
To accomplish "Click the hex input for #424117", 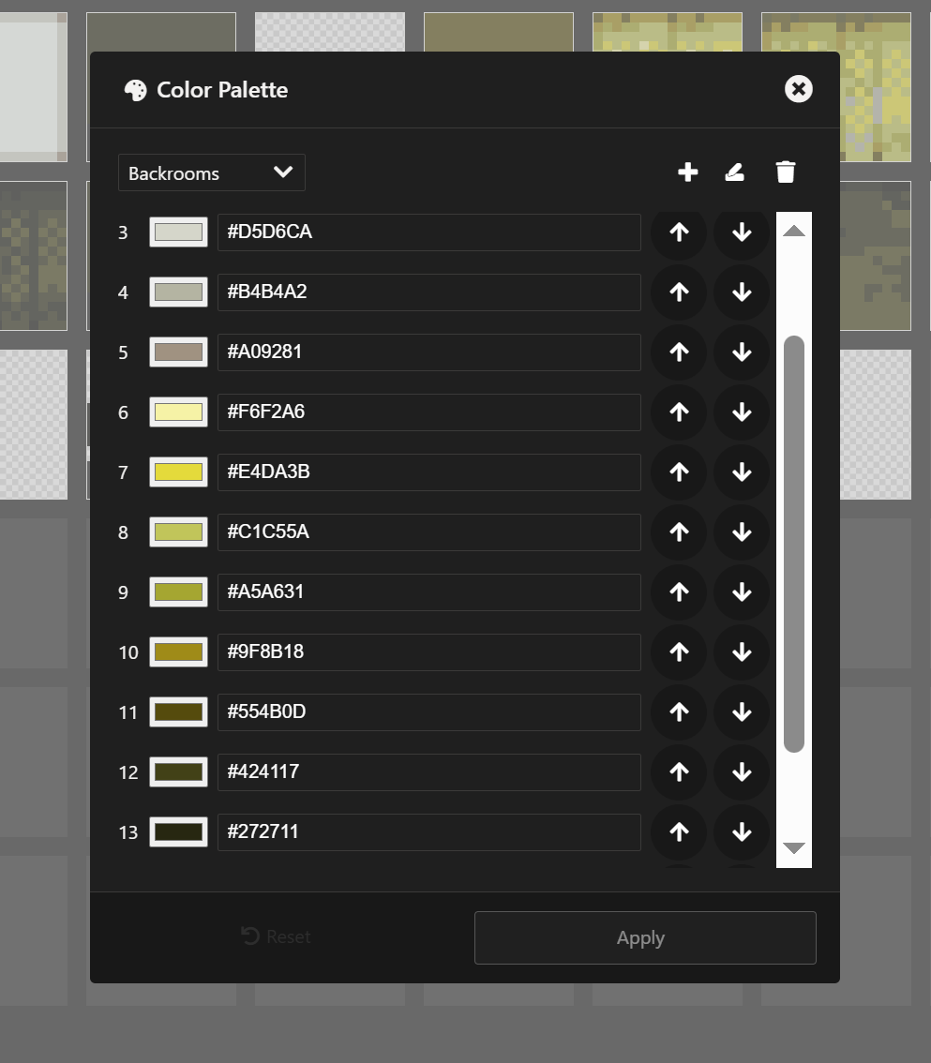I will 429,772.
